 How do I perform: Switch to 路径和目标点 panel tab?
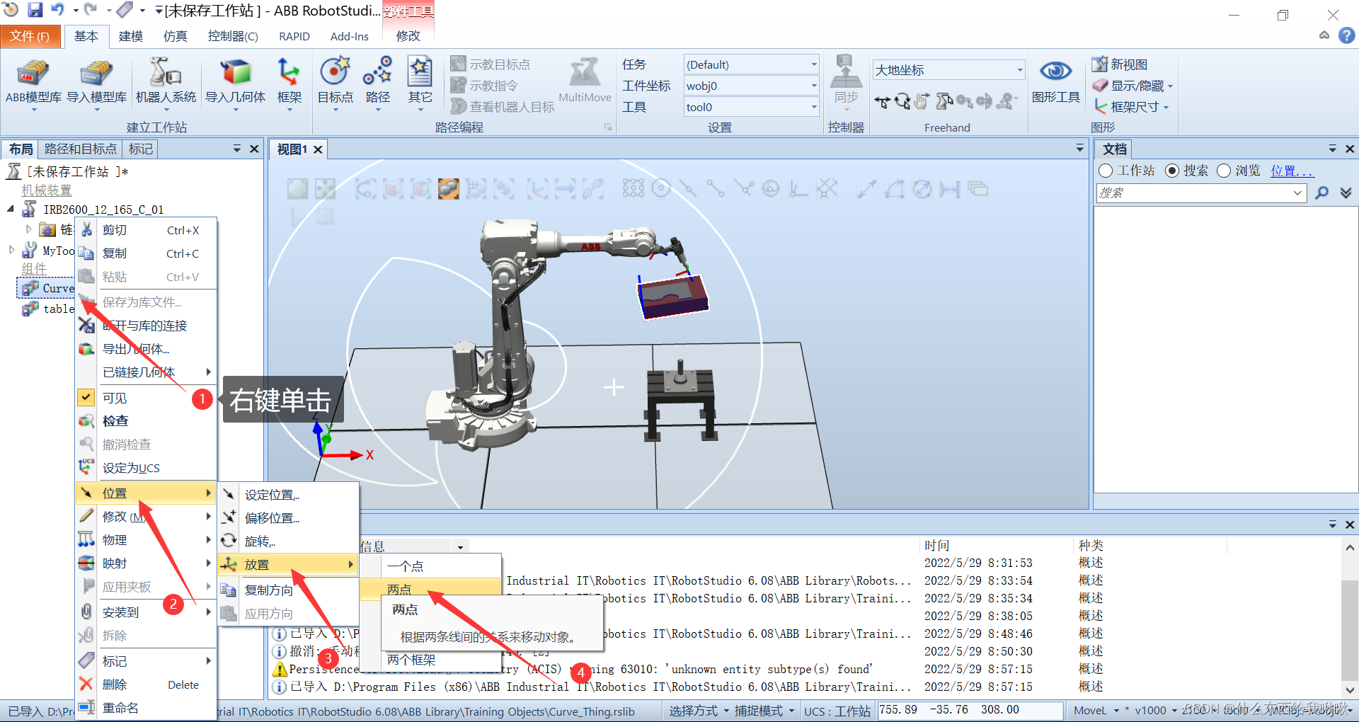(80, 149)
